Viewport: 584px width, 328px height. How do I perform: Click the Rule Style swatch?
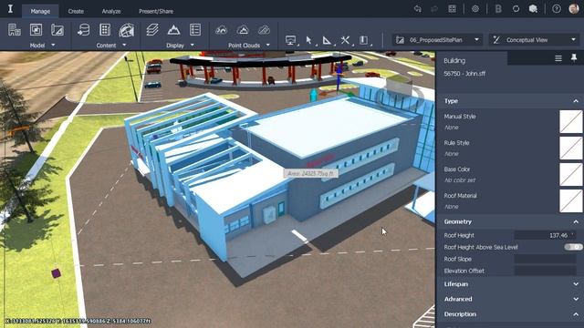pos(571,148)
